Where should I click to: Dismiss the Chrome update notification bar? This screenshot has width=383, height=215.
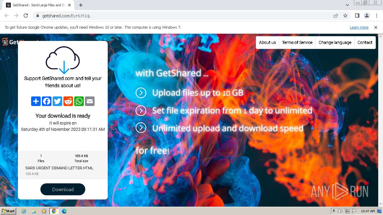pos(376,27)
